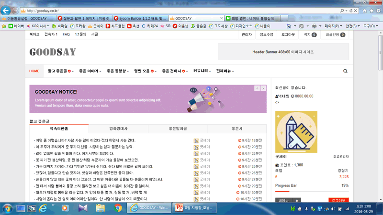This screenshot has height=215, width=383.
Task: Open Windows Start button
Action: [x=7, y=208]
